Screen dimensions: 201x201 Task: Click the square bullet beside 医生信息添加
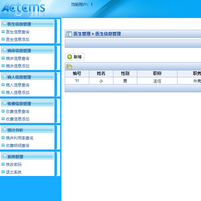click(3, 39)
